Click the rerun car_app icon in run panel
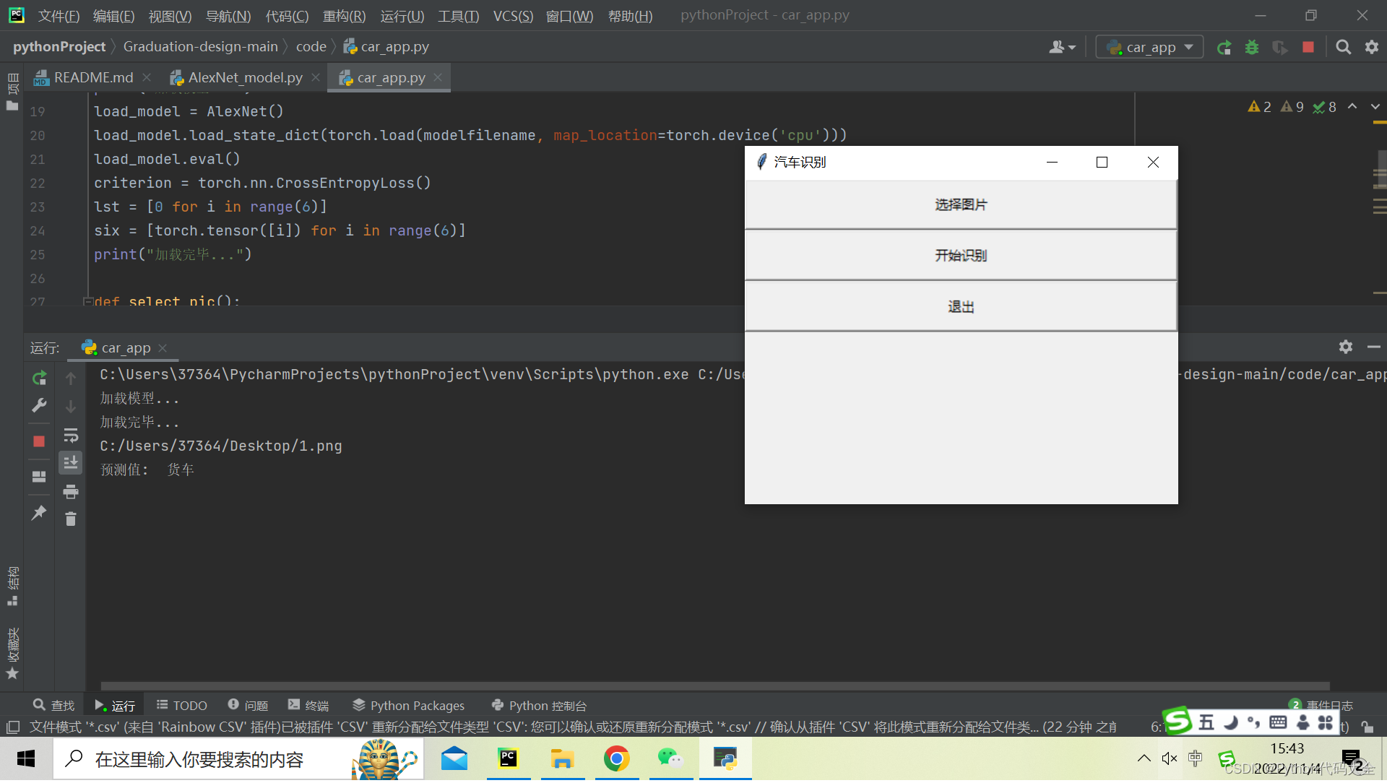Screen dimensions: 1387x783 point(39,378)
